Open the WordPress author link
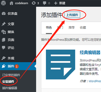The height and width of the screenshot is (92, 101). coord(95,81)
